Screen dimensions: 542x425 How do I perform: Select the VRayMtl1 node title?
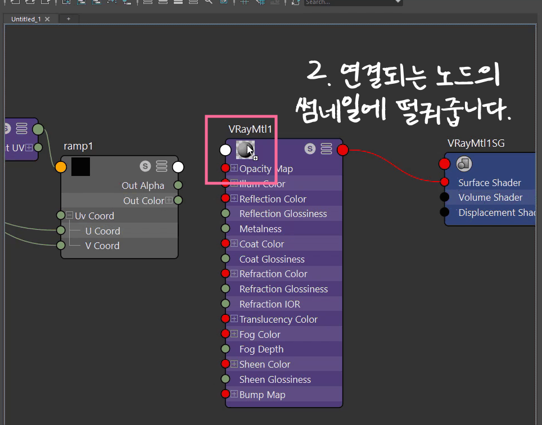pyautogui.click(x=250, y=129)
